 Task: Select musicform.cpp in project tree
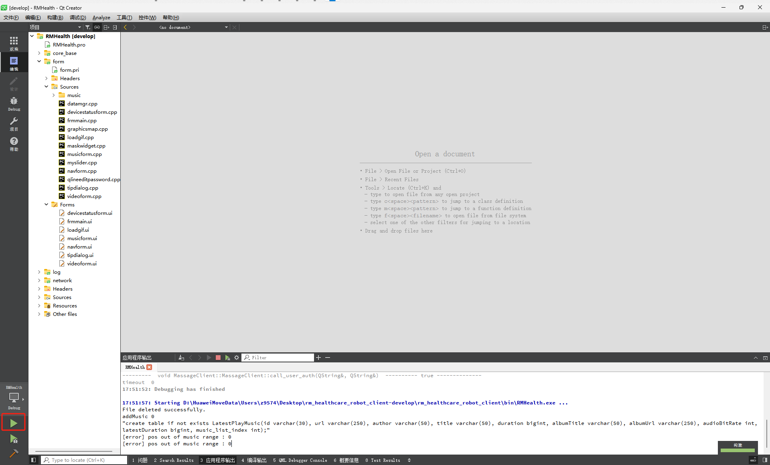84,154
